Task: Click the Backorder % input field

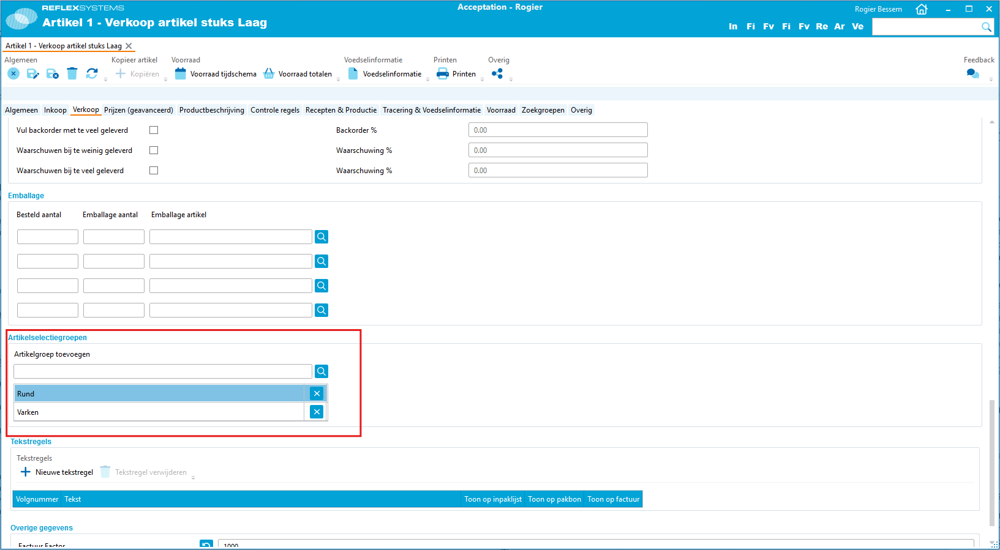Action: click(557, 130)
